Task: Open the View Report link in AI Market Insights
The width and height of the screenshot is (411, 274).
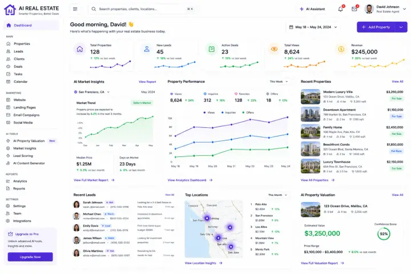Action: 147,82
